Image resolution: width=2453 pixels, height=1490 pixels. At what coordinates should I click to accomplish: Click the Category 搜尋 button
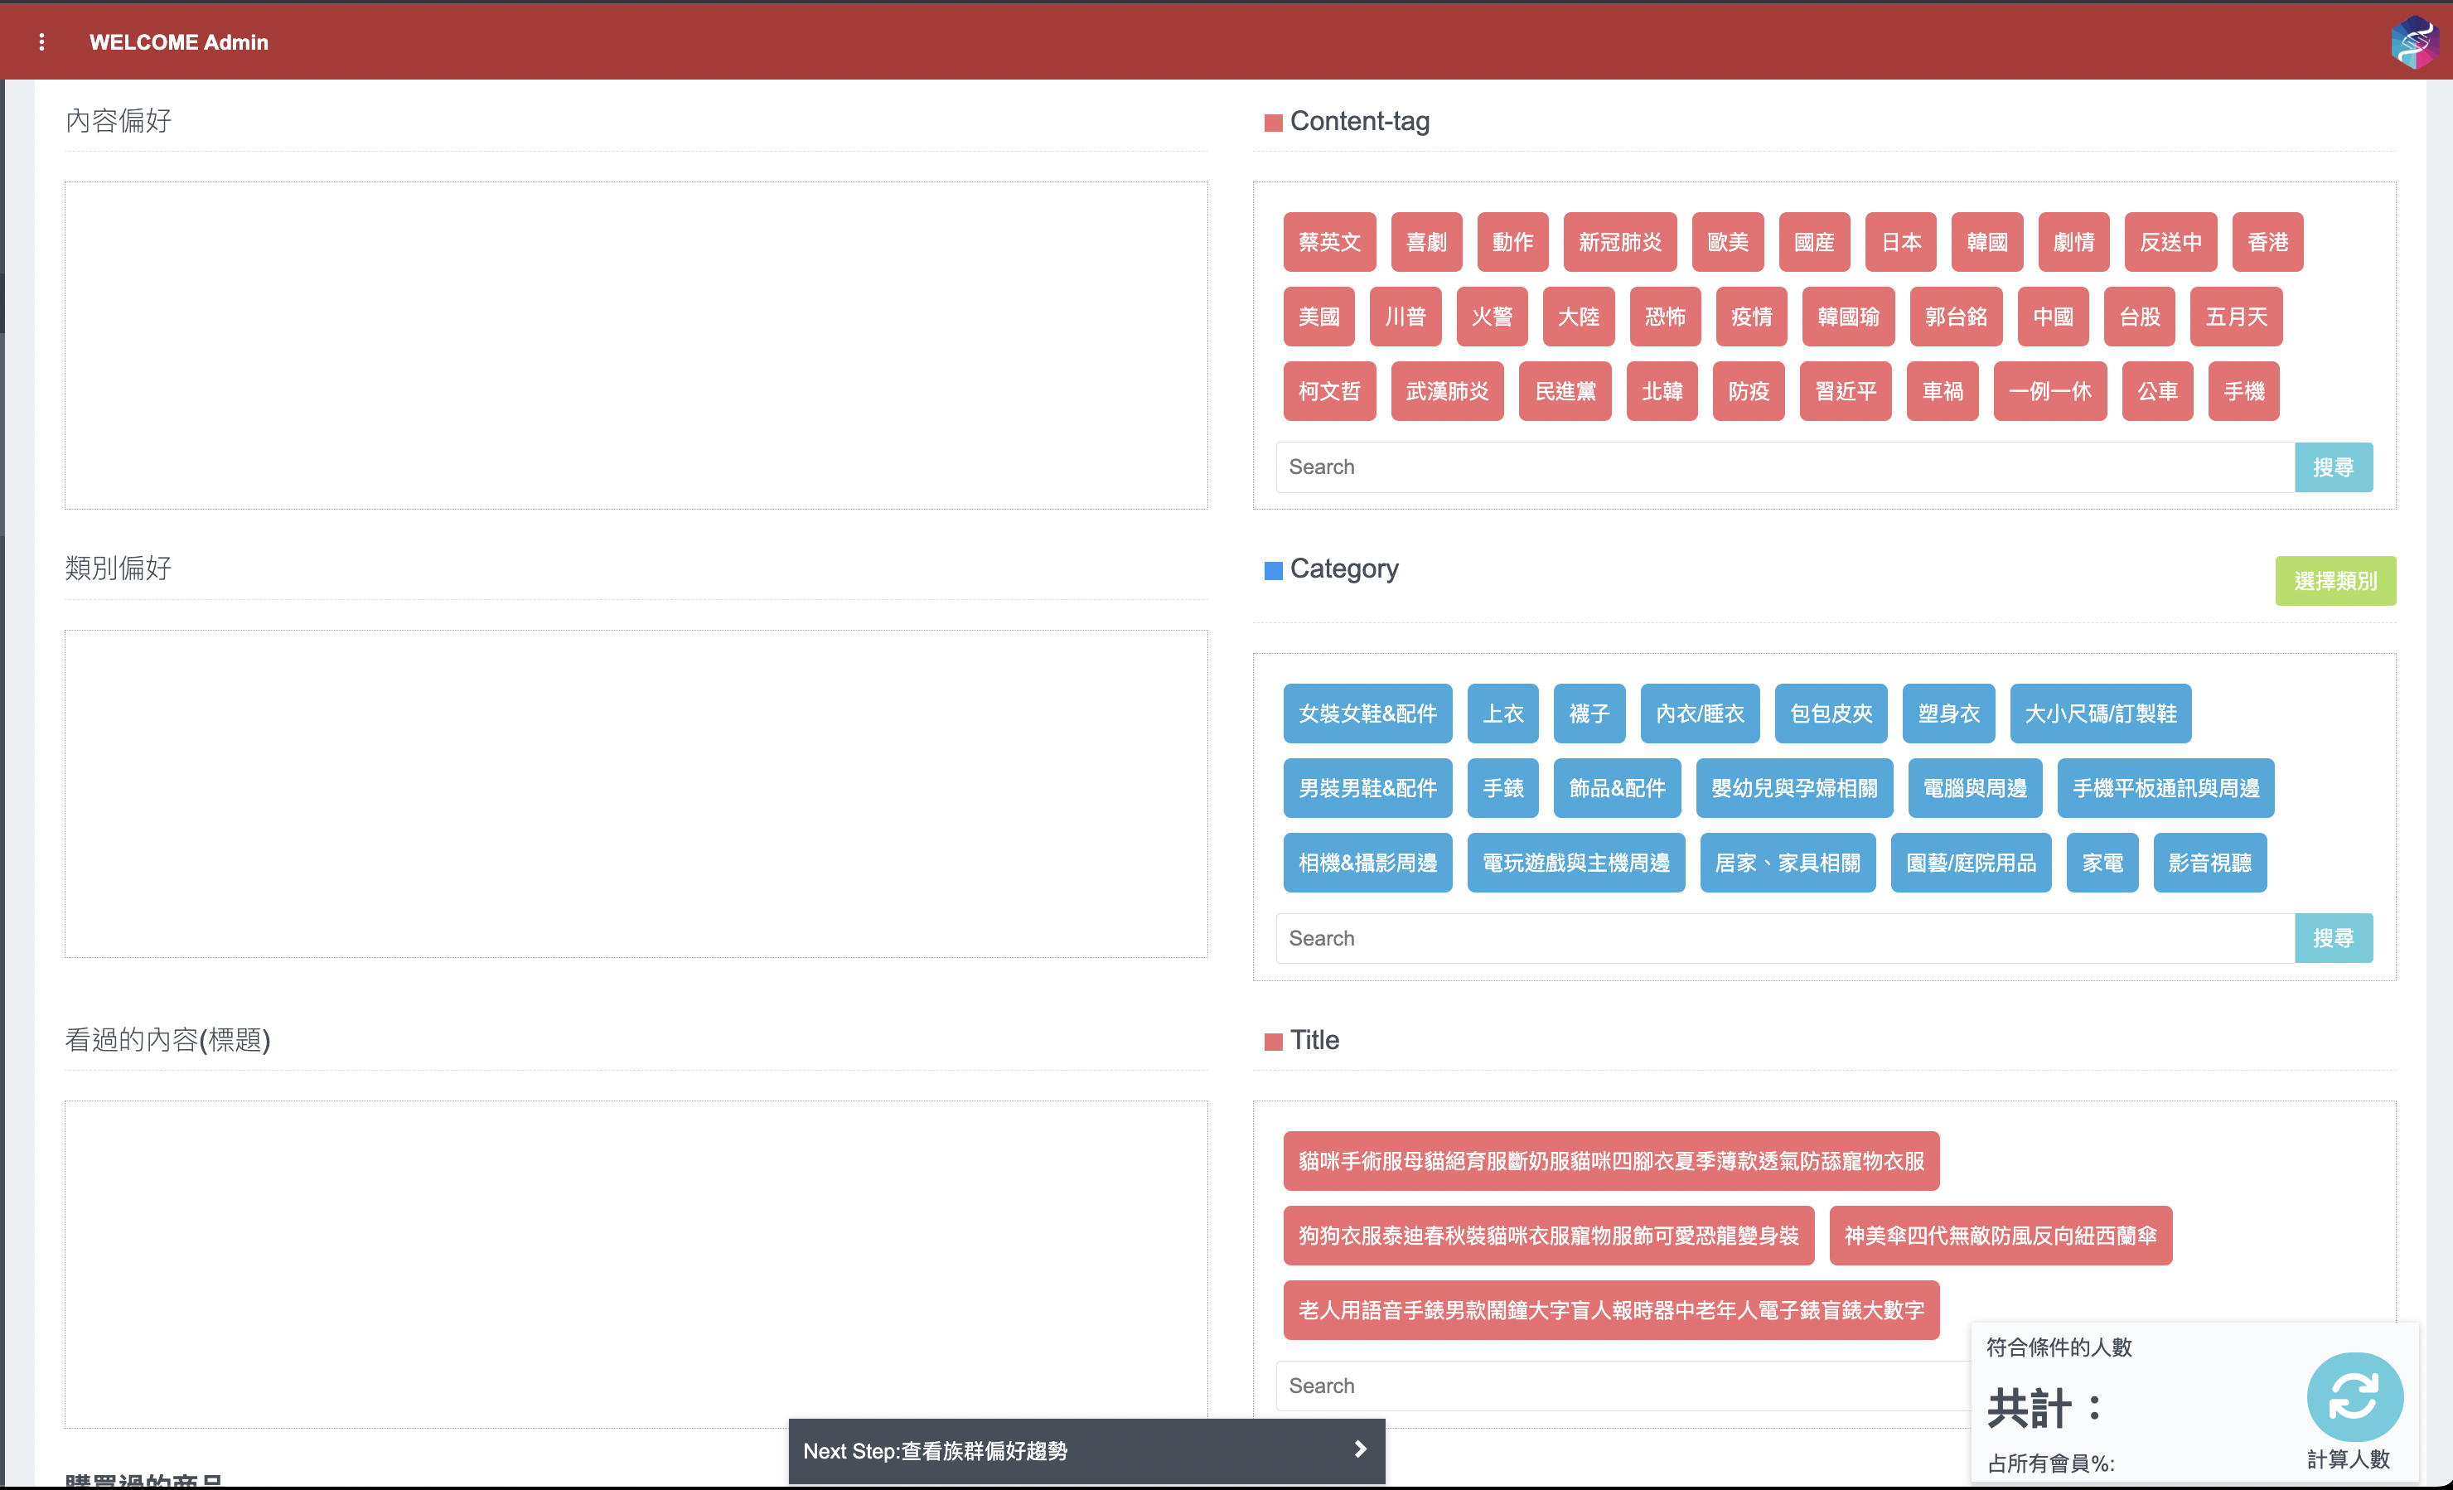tap(2333, 937)
